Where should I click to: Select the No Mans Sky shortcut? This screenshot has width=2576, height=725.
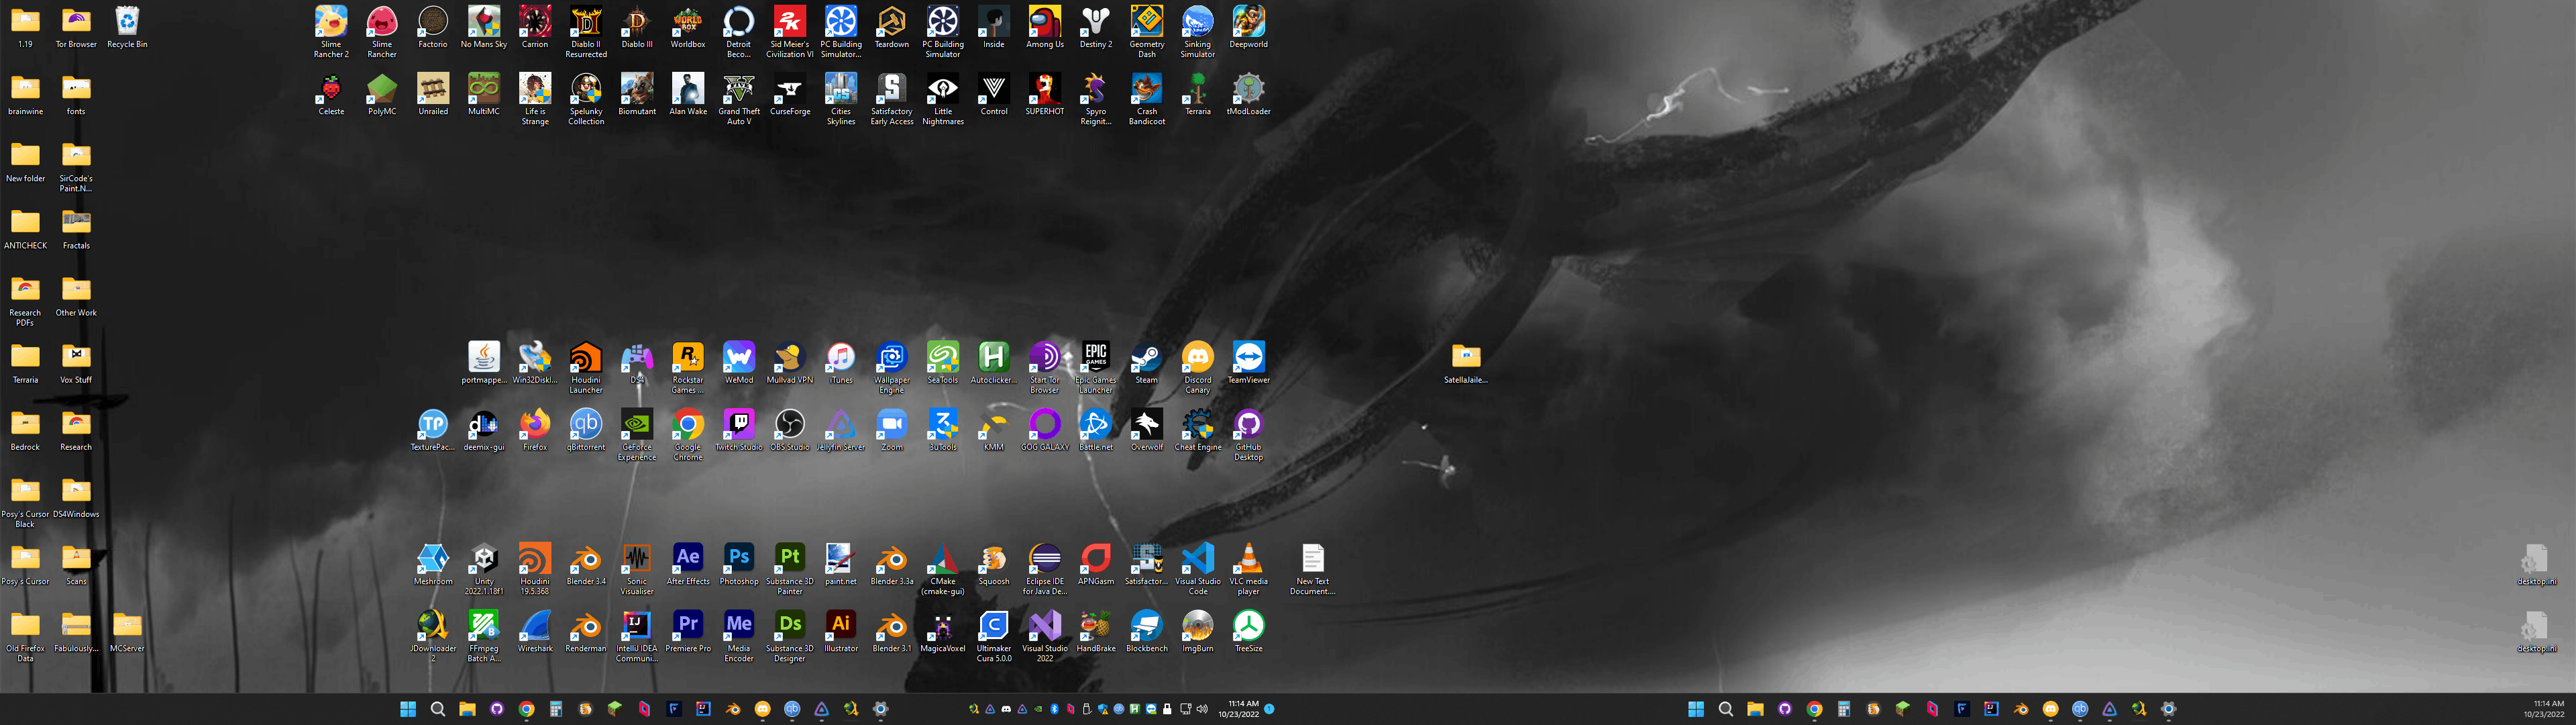[x=484, y=27]
